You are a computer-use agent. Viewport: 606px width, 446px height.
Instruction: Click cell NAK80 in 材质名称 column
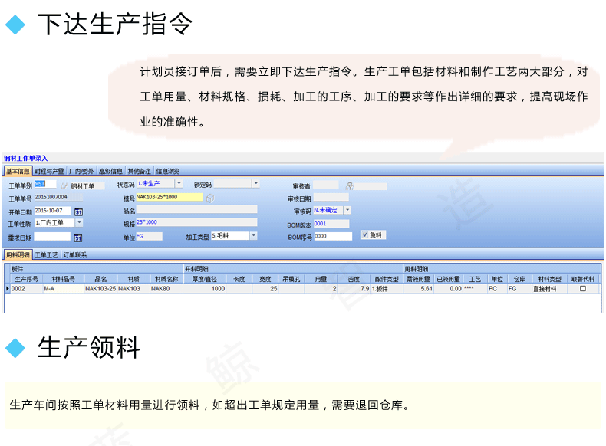coord(166,288)
